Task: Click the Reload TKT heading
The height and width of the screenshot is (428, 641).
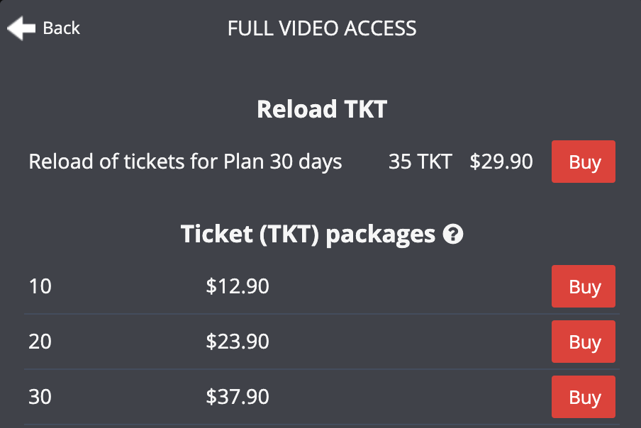Action: coord(321,109)
